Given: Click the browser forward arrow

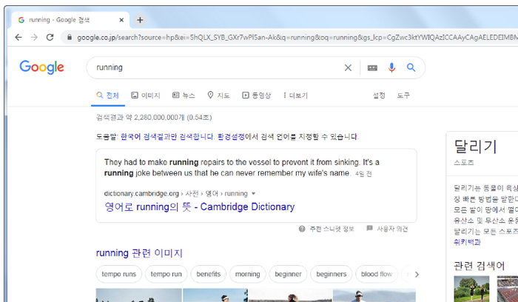Looking at the screenshot, I should click(x=34, y=37).
